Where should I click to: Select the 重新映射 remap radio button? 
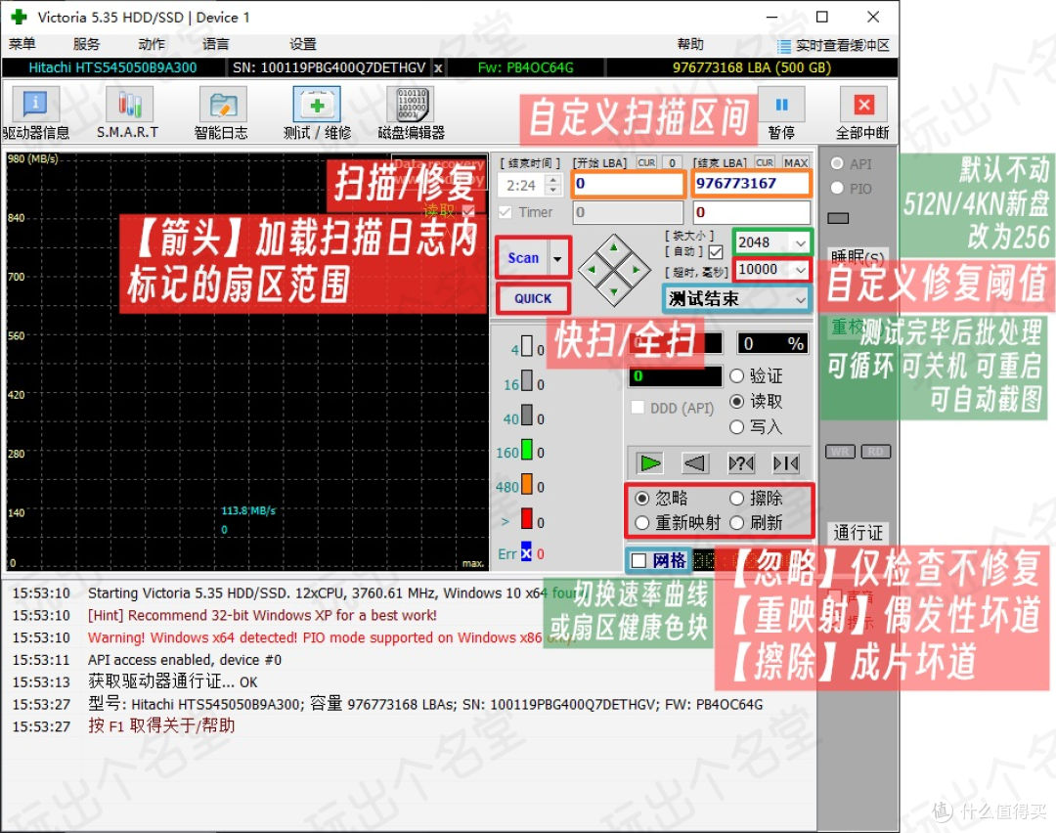641,523
